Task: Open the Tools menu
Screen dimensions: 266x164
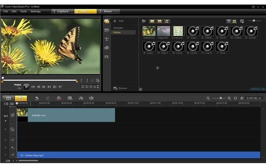Action: tap(23, 12)
